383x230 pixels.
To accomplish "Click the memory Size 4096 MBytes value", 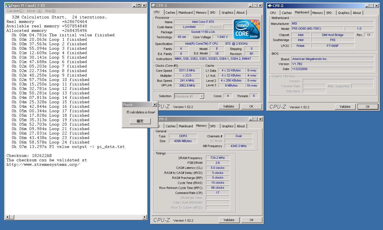I will (183, 141).
